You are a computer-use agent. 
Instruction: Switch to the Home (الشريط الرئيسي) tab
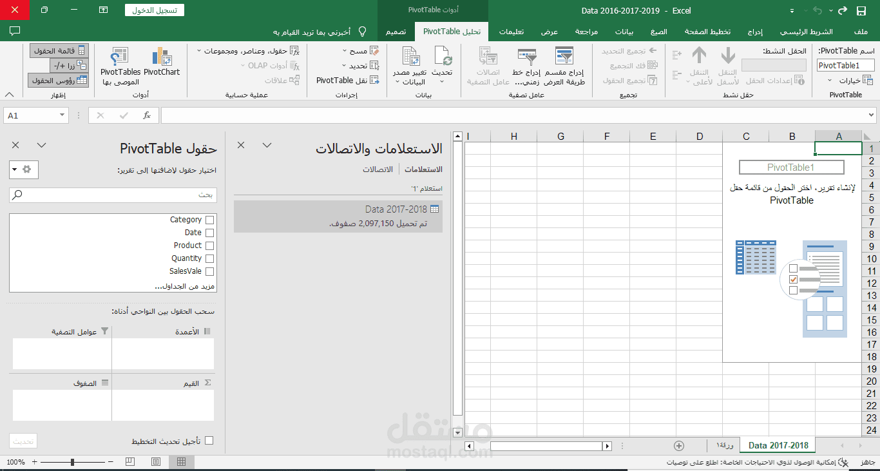click(x=806, y=32)
